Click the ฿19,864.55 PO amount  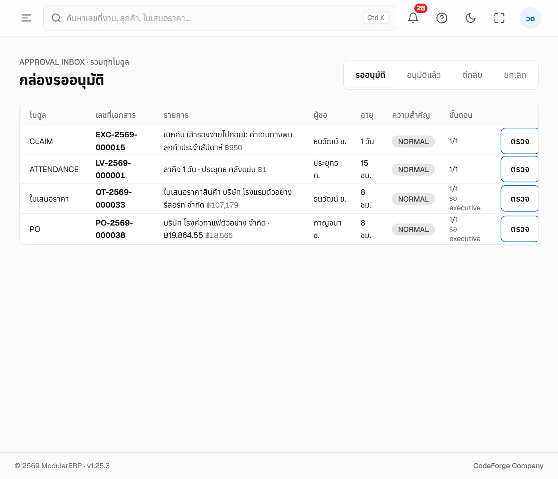click(183, 236)
